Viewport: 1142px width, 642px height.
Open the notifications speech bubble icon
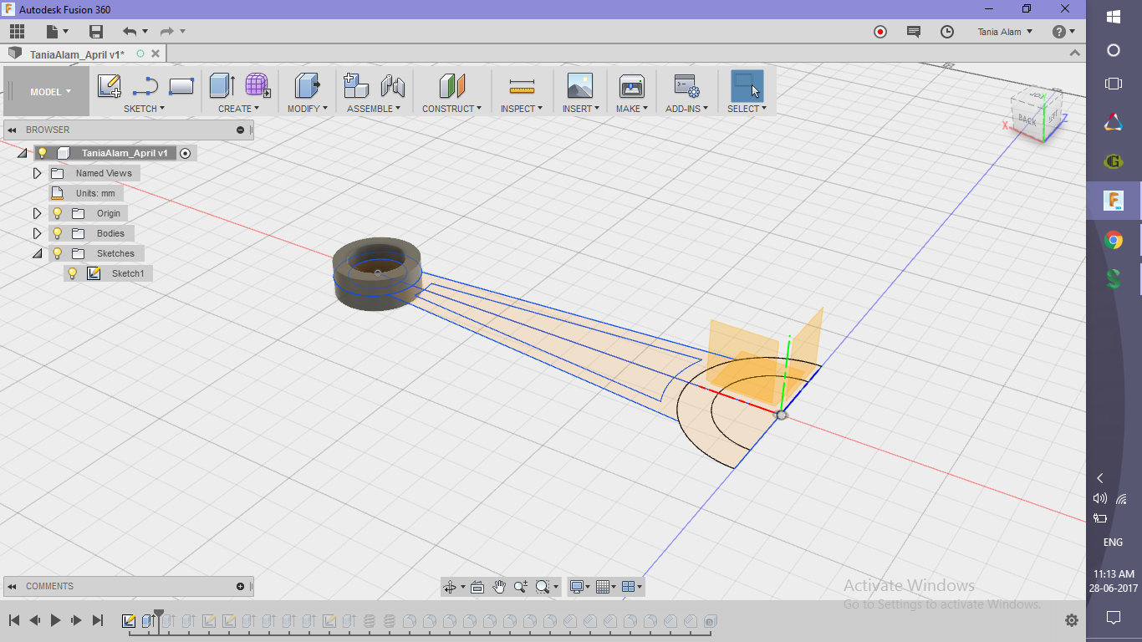point(914,32)
